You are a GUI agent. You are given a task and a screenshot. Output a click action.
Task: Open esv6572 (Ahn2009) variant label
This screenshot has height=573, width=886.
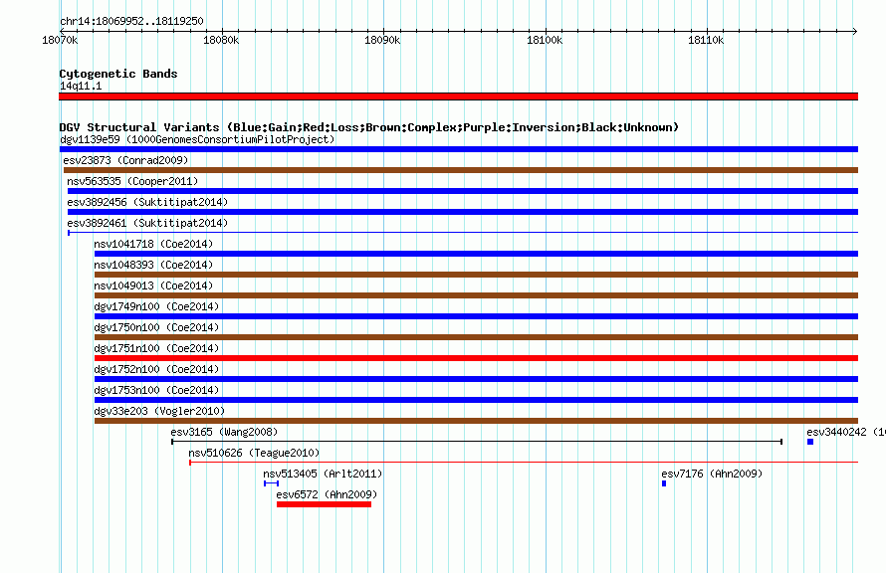[x=327, y=494]
